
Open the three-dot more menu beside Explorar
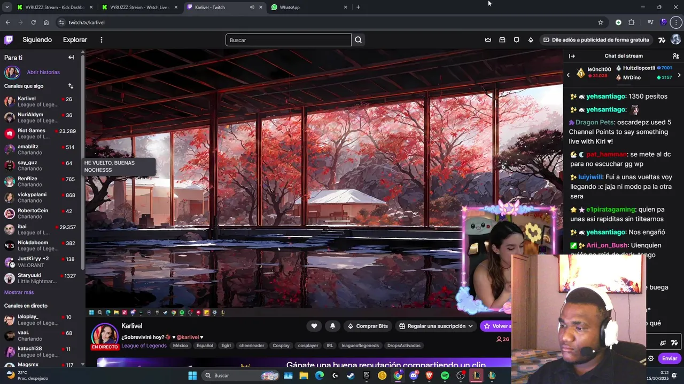click(x=101, y=40)
